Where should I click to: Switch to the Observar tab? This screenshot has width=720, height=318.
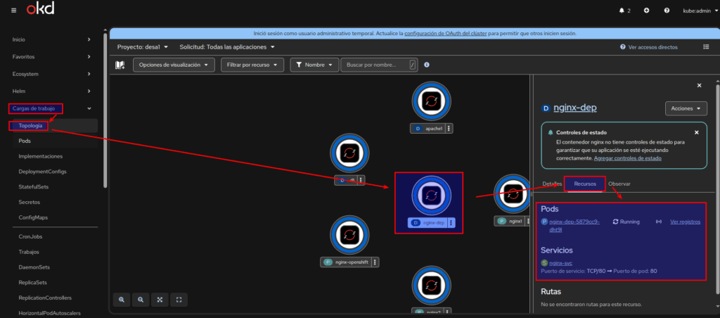point(619,184)
